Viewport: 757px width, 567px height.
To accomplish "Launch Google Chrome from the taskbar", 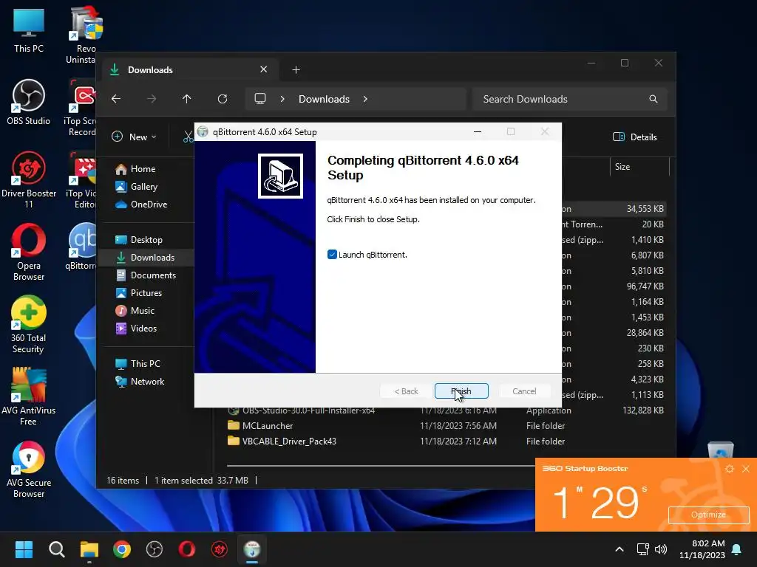I will [x=122, y=549].
